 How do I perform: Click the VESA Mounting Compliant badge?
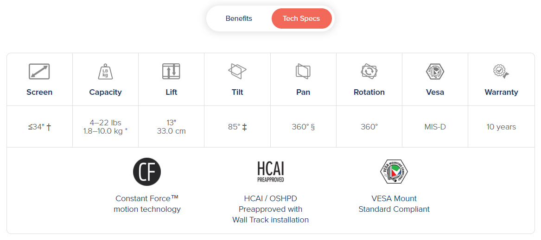coord(394,172)
